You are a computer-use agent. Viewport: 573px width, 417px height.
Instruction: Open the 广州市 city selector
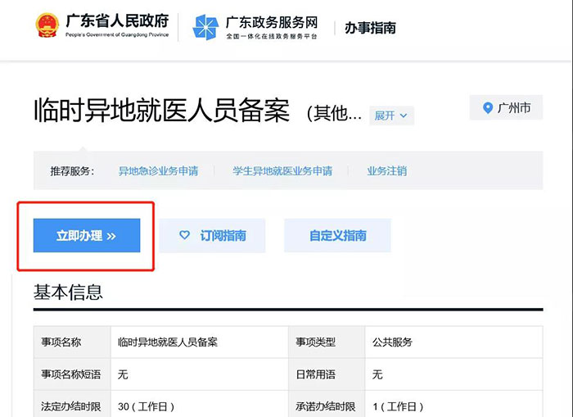point(514,108)
